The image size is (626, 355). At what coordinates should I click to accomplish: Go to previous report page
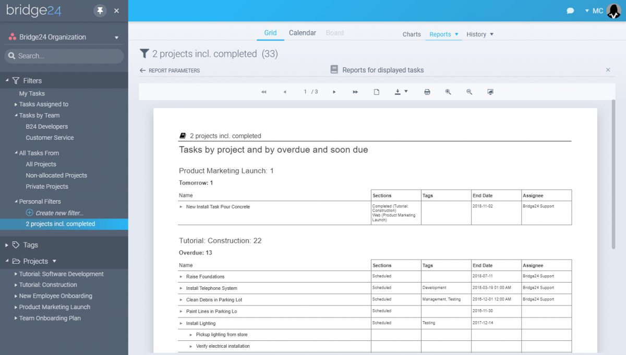coord(284,92)
